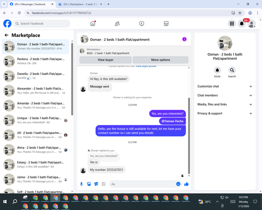Open the account profile menu
This screenshot has height=210, width=262.
(x=252, y=24)
